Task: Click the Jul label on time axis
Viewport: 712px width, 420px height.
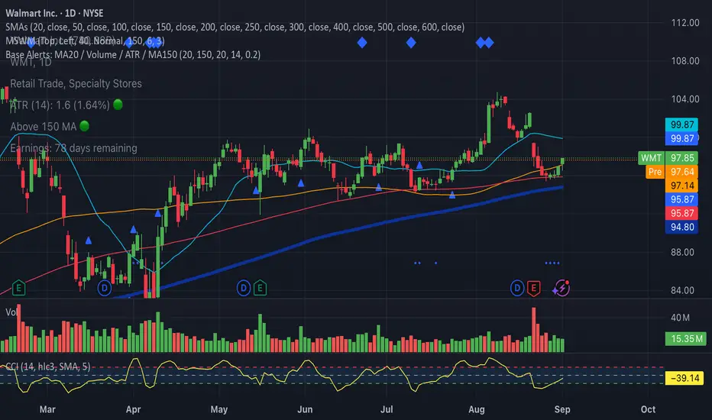Action: (387, 409)
